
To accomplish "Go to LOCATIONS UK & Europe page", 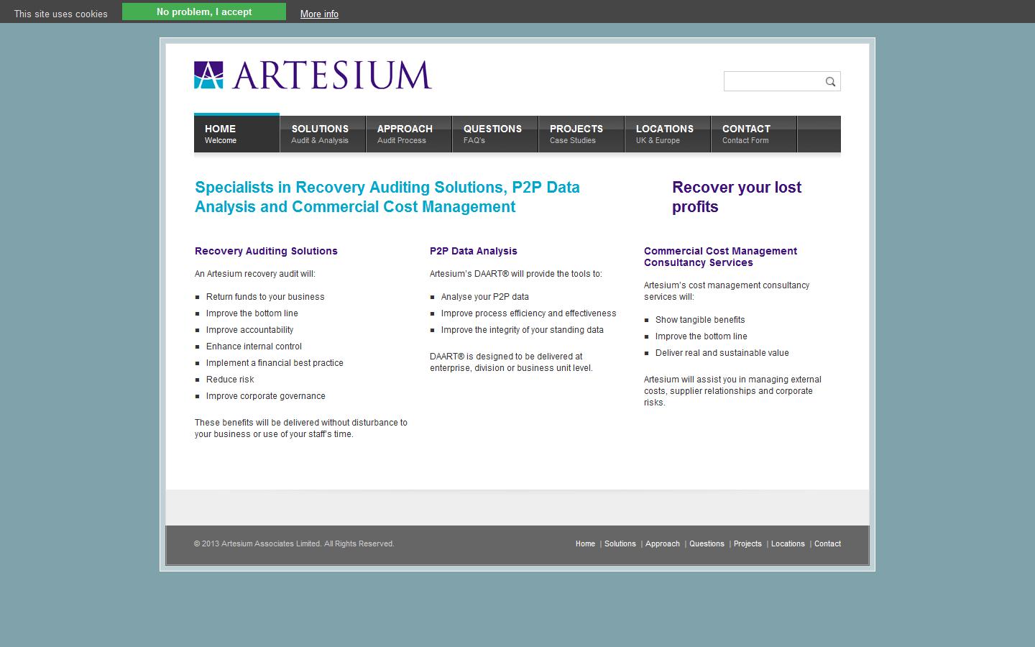I will [x=665, y=134].
